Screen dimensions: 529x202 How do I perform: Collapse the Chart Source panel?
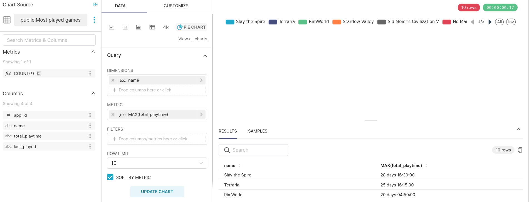point(95,4)
